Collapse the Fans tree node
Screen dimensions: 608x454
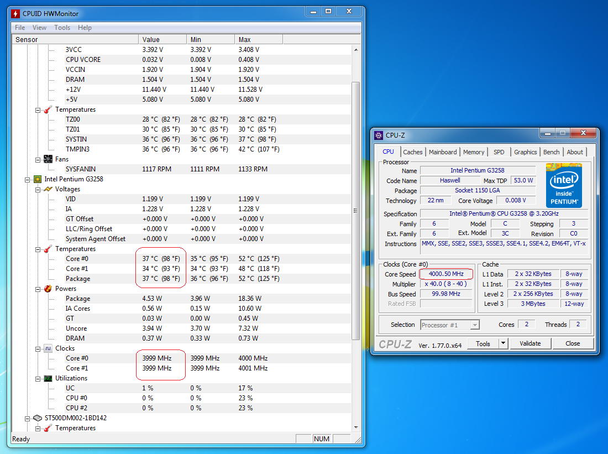click(x=38, y=160)
